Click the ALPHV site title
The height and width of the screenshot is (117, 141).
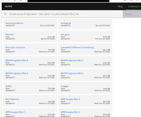(9, 6)
